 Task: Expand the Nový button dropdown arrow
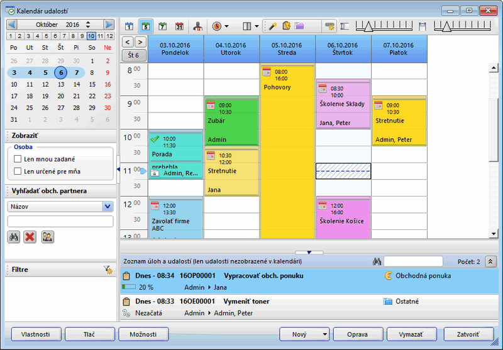[324, 334]
